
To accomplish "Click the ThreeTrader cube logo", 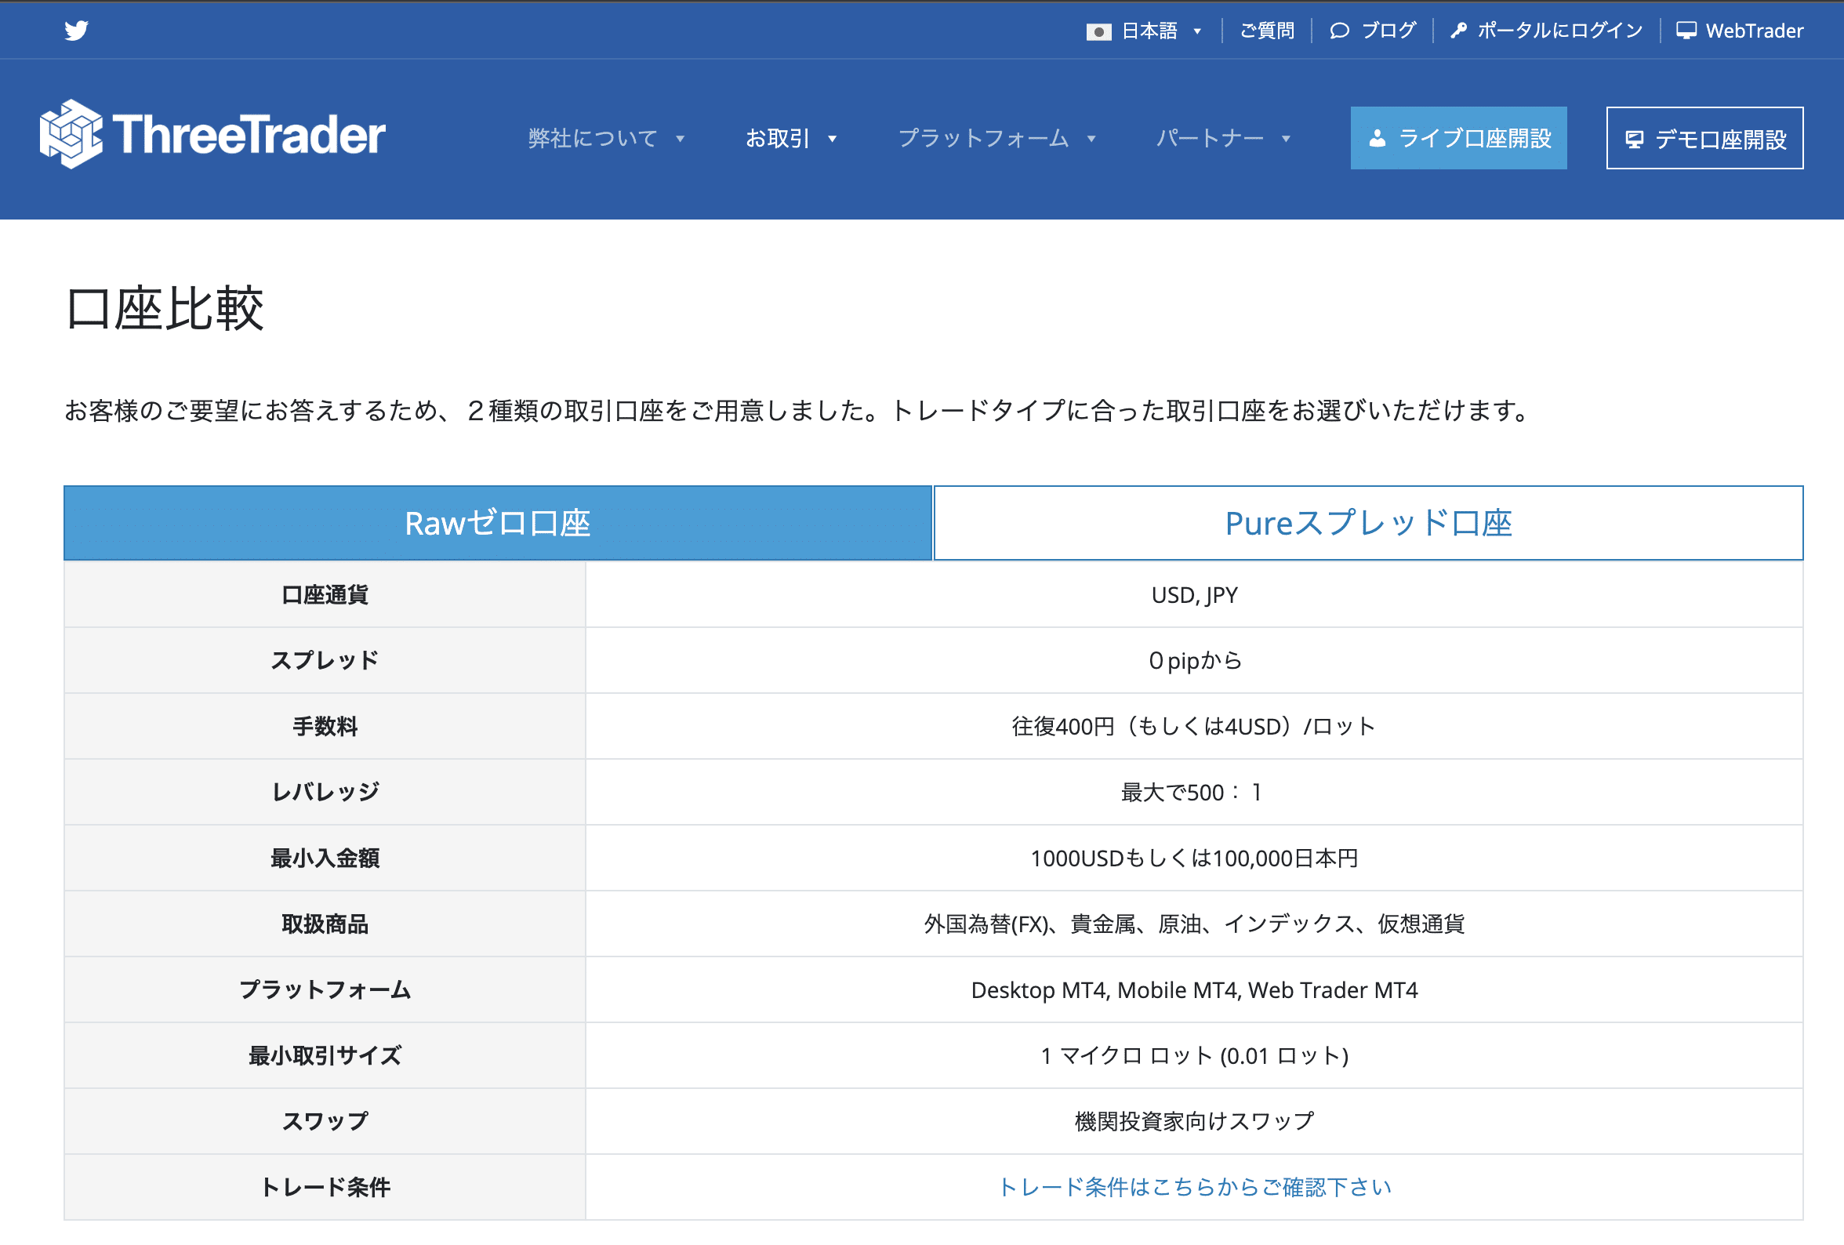I will tap(71, 134).
